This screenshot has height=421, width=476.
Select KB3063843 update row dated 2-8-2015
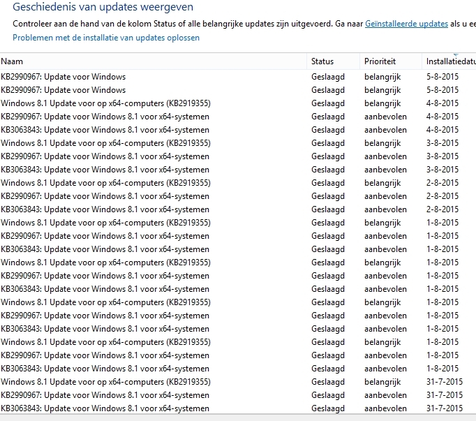pyautogui.click(x=238, y=209)
